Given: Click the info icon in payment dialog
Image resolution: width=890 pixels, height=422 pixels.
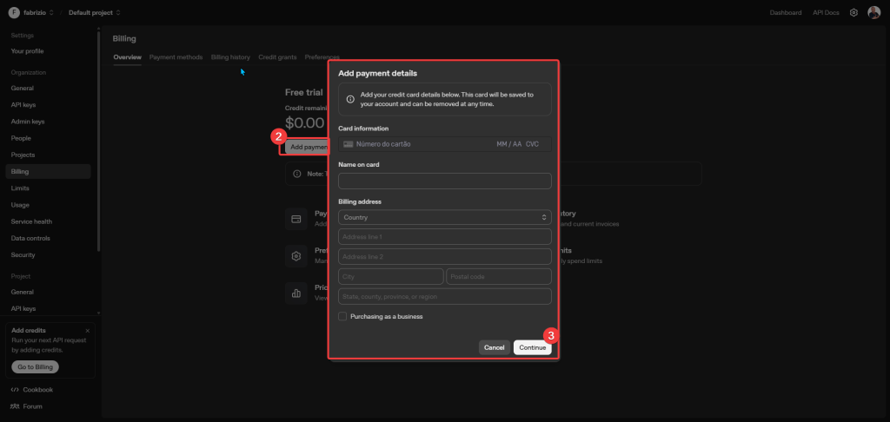Looking at the screenshot, I should point(349,99).
